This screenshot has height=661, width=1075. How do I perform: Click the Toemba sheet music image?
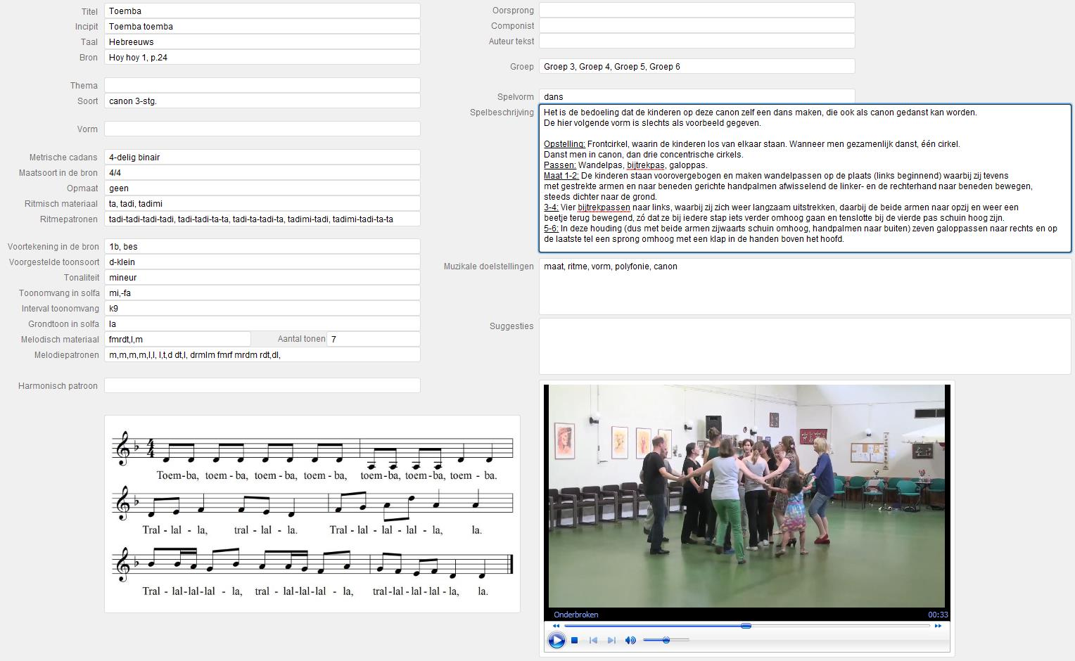tap(312, 513)
